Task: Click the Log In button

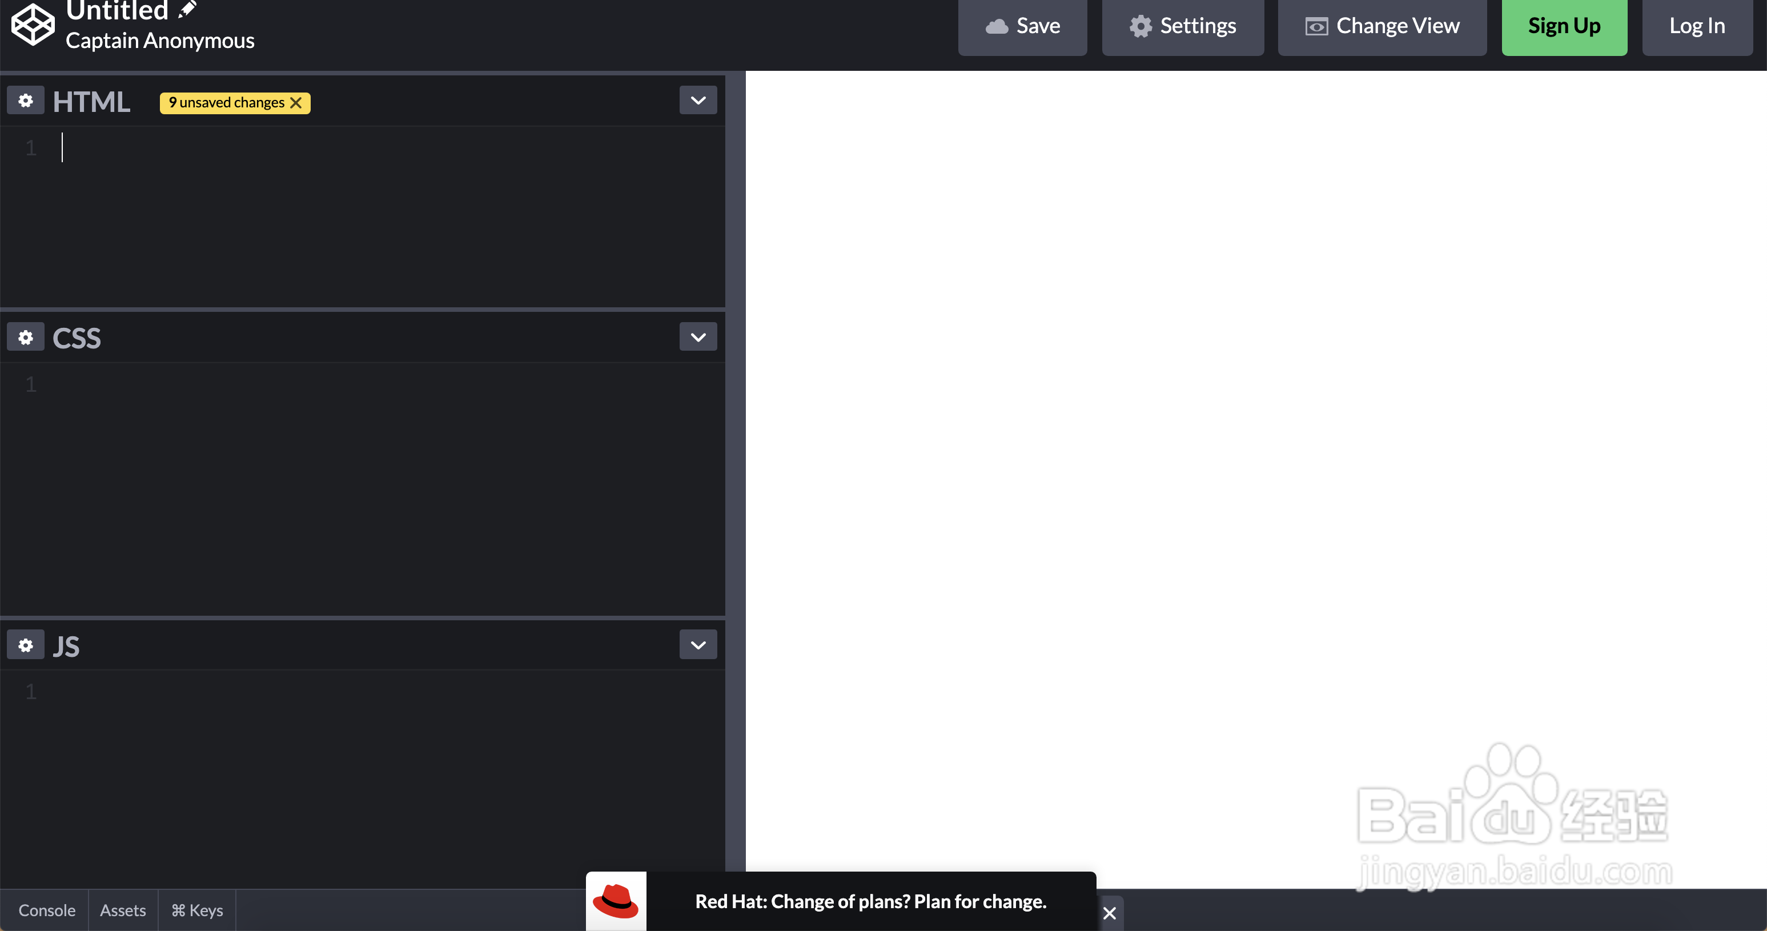Action: 1697,25
